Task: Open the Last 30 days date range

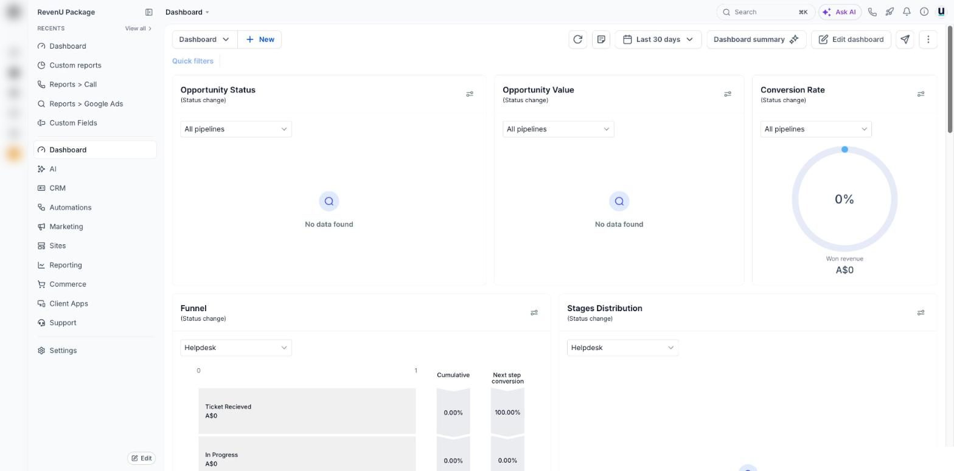Action: click(x=658, y=40)
